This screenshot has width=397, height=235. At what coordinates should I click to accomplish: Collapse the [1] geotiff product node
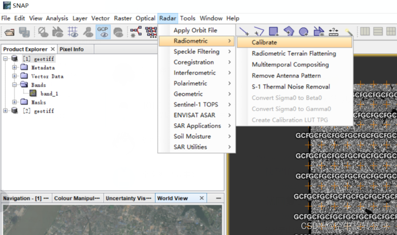[6, 59]
